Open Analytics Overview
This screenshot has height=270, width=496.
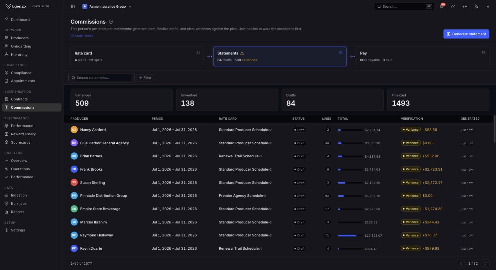pyautogui.click(x=32, y=161)
